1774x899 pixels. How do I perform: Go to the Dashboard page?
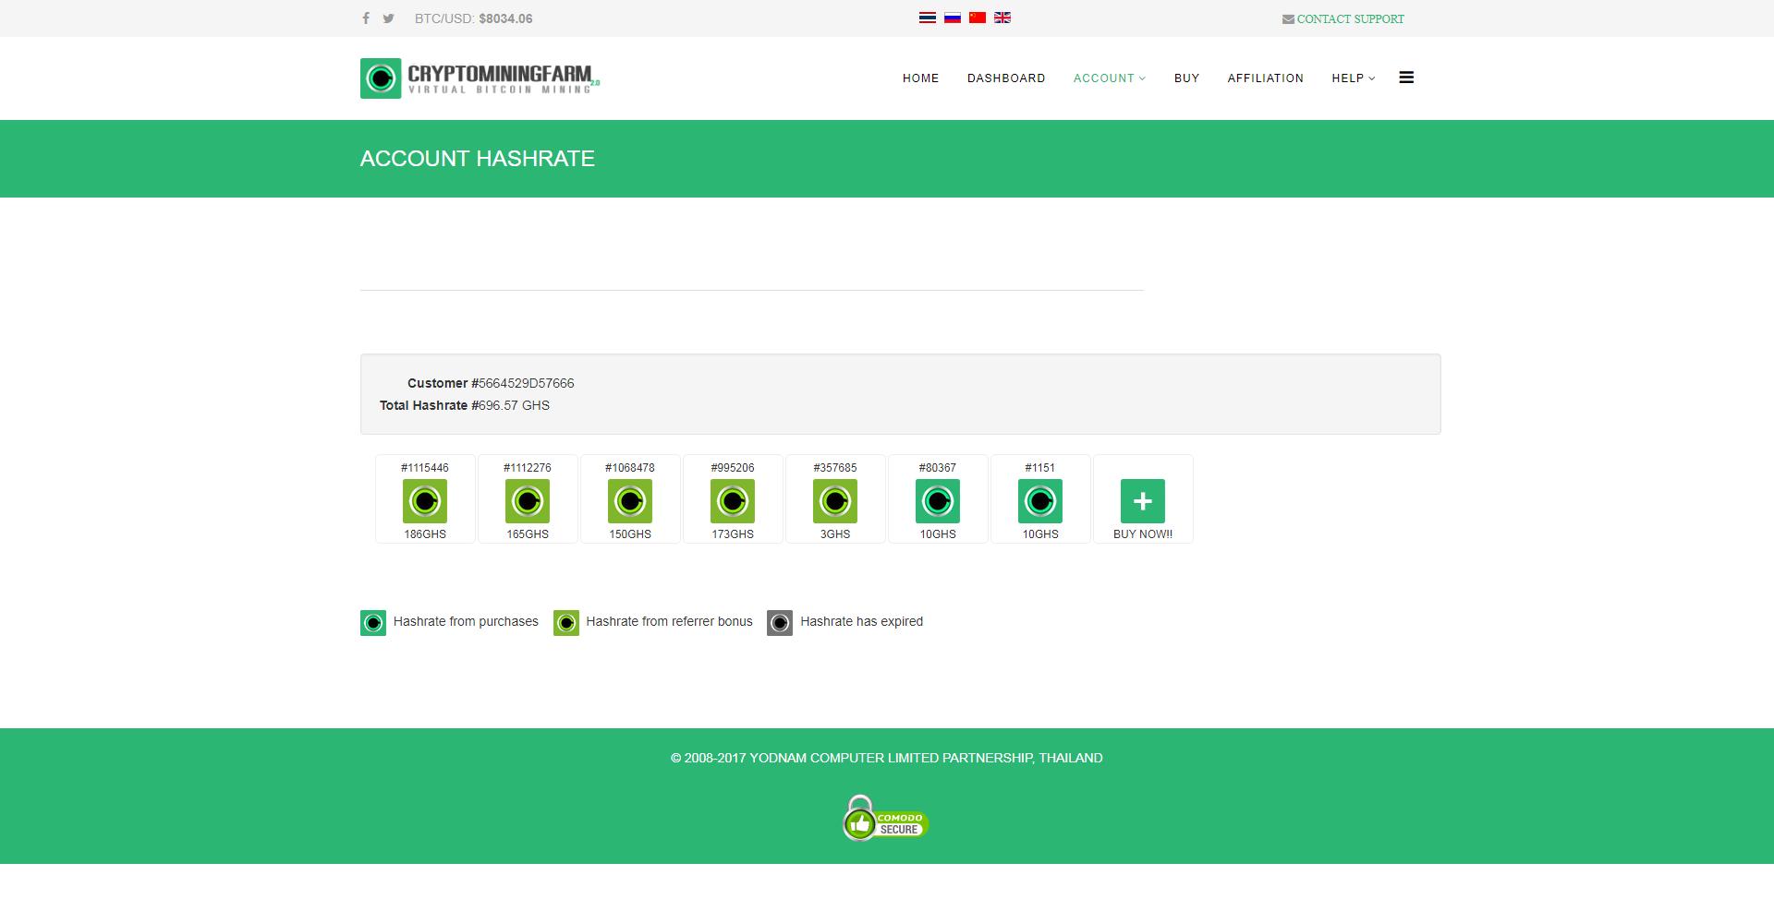[1006, 78]
